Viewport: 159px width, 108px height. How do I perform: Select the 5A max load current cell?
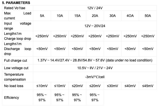(42, 15)
